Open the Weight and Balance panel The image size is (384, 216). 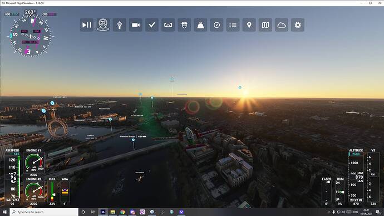200,25
